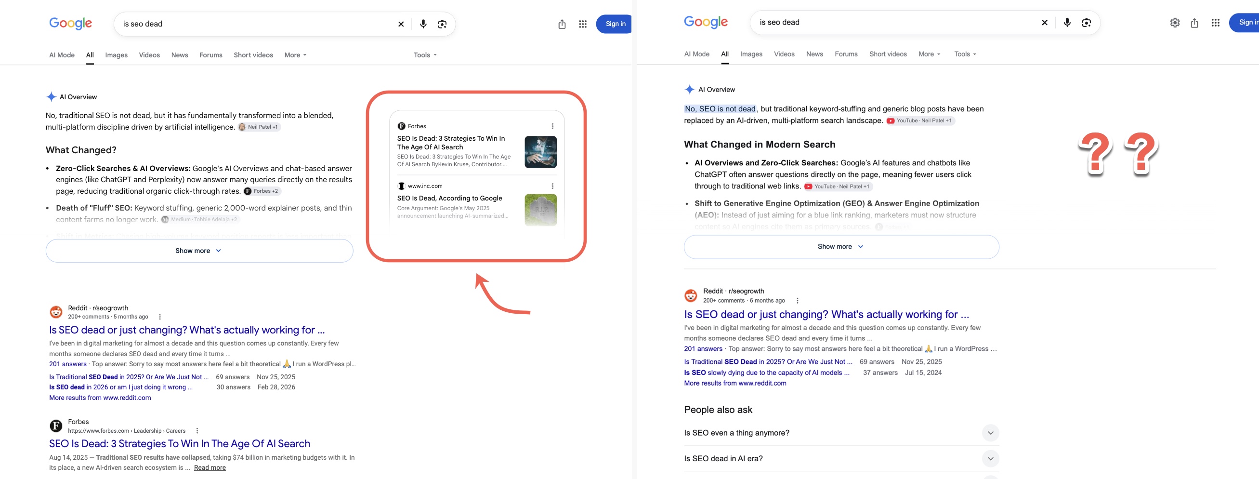Clear the right search box with X

[x=1045, y=23]
